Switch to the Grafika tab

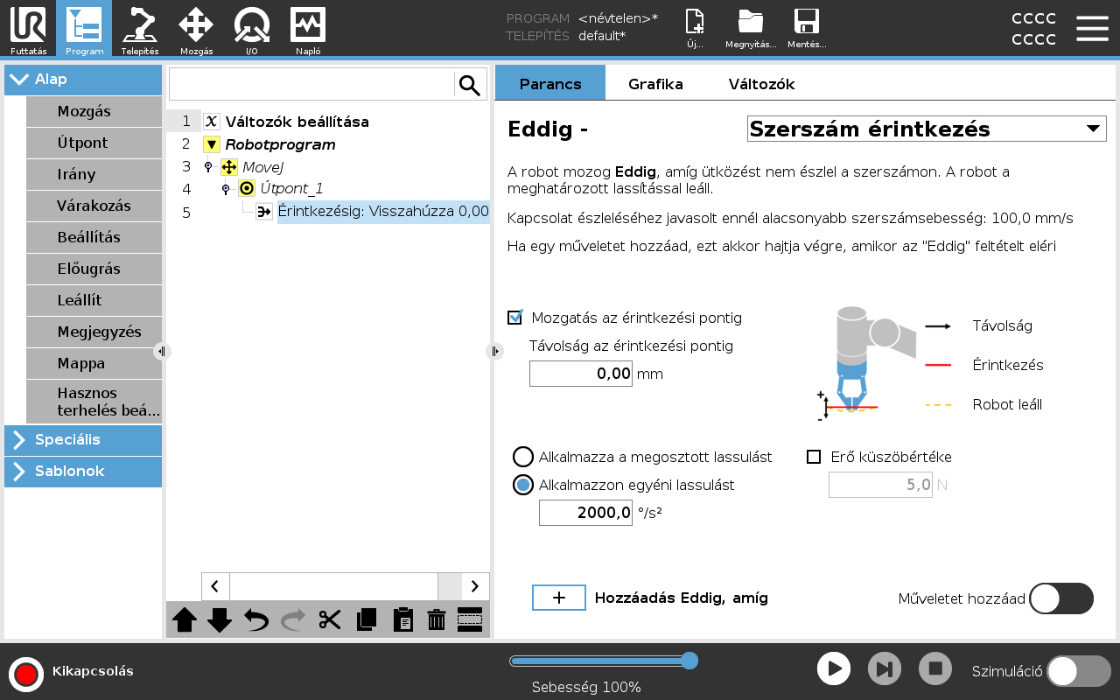tap(655, 84)
